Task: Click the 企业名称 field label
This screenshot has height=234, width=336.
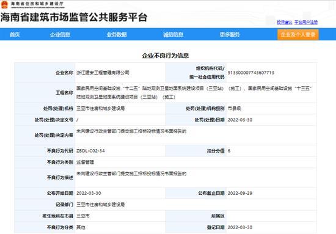Action: pyautogui.click(x=65, y=73)
